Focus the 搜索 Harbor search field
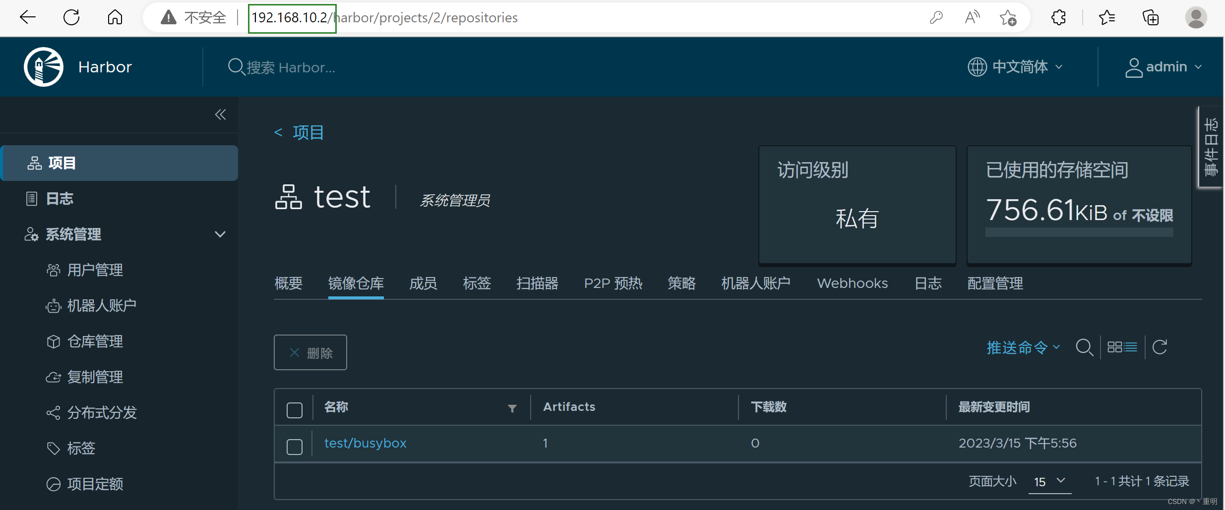The width and height of the screenshot is (1225, 510). tap(291, 67)
